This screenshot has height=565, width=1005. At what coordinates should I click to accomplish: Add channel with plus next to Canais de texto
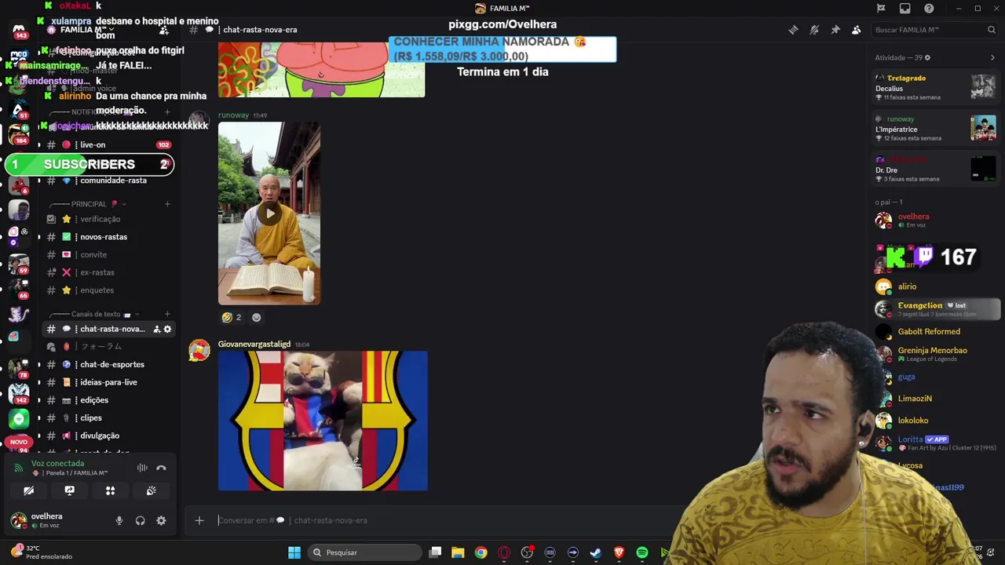tap(167, 314)
